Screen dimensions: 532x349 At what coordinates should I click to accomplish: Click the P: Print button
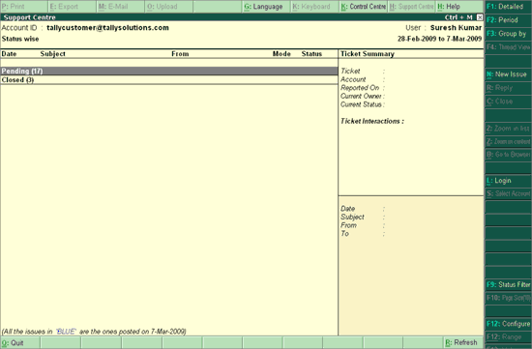[x=24, y=7]
